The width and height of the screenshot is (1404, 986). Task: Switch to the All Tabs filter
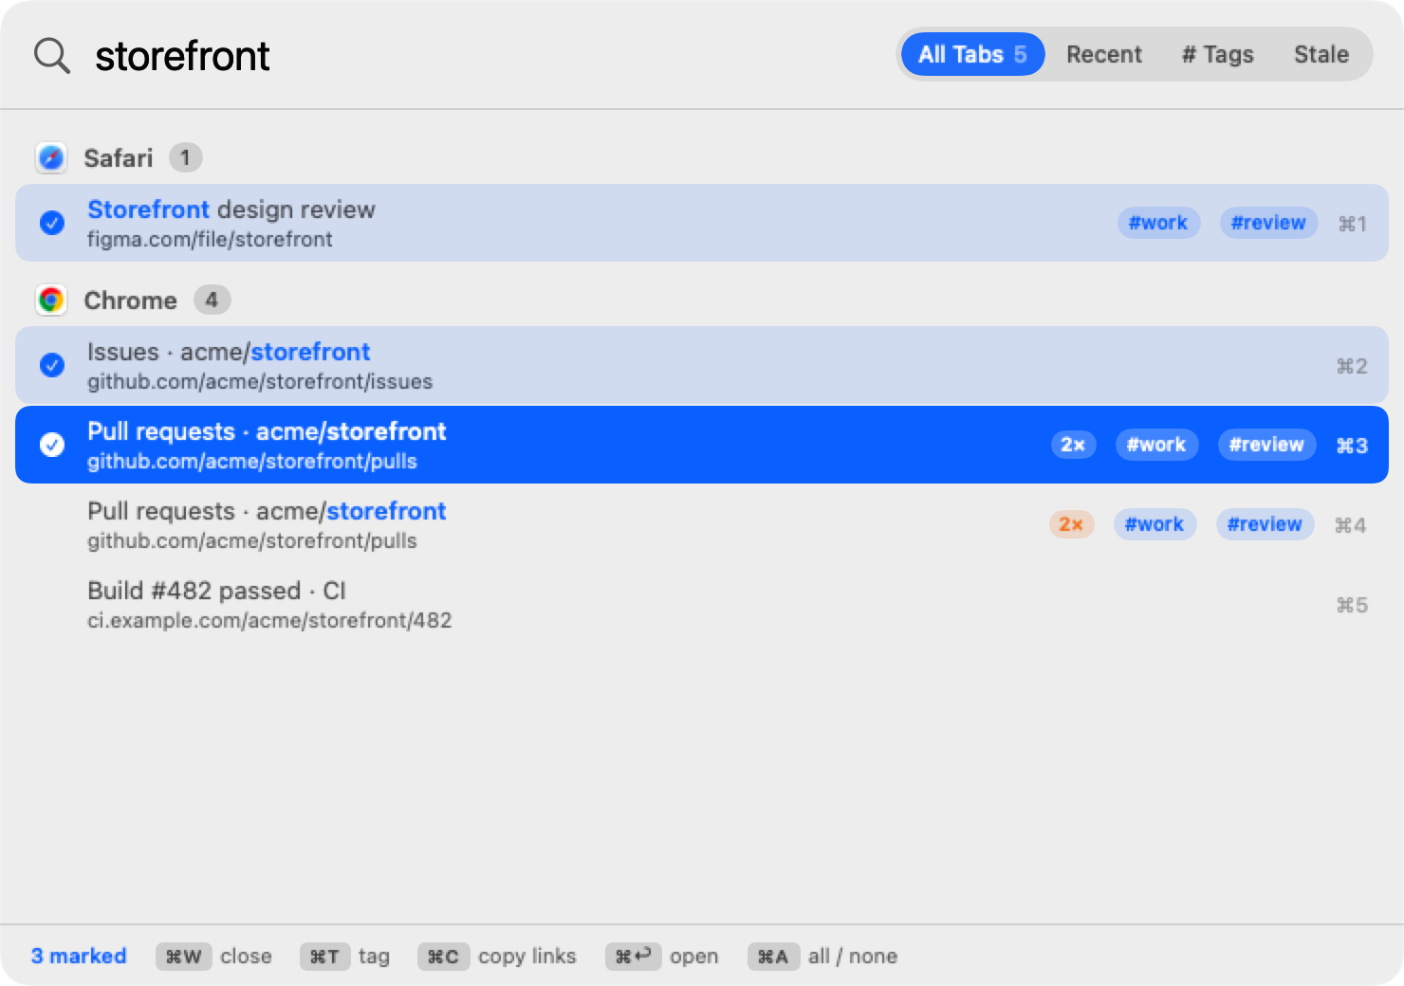(972, 54)
